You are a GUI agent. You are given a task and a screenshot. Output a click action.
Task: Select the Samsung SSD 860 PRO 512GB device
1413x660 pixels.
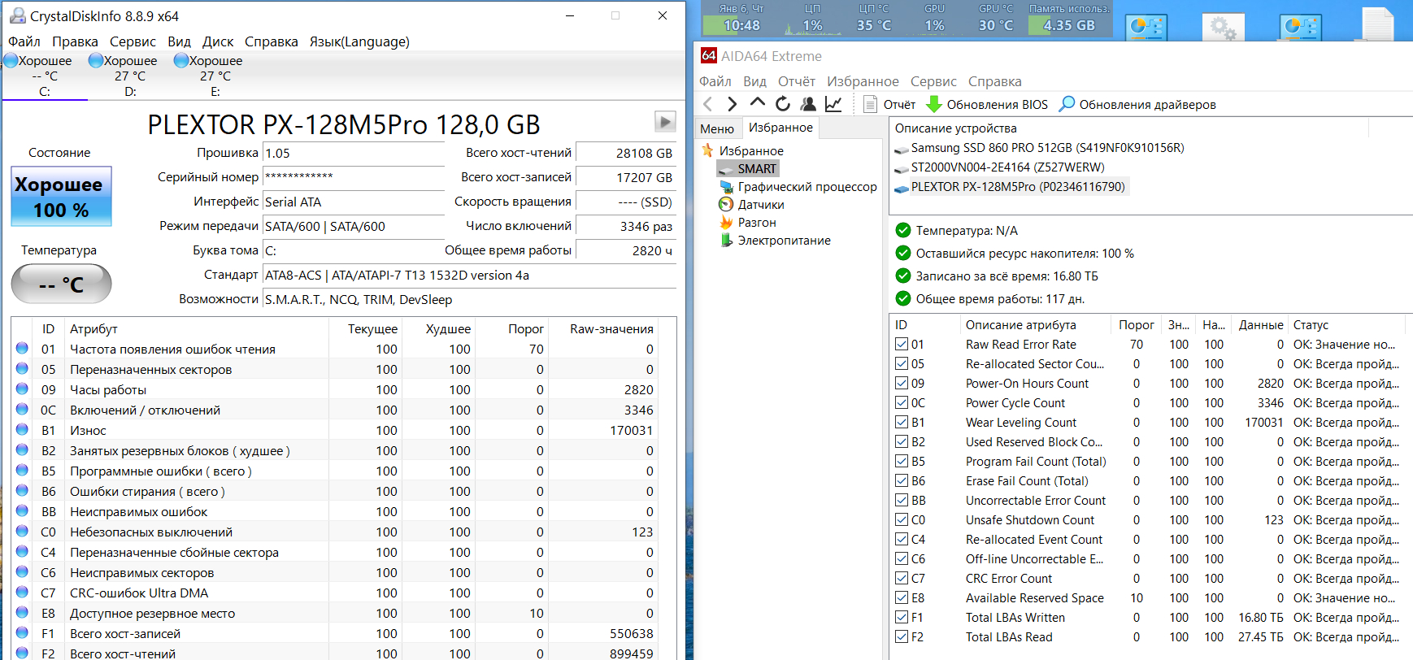pos(1039,148)
